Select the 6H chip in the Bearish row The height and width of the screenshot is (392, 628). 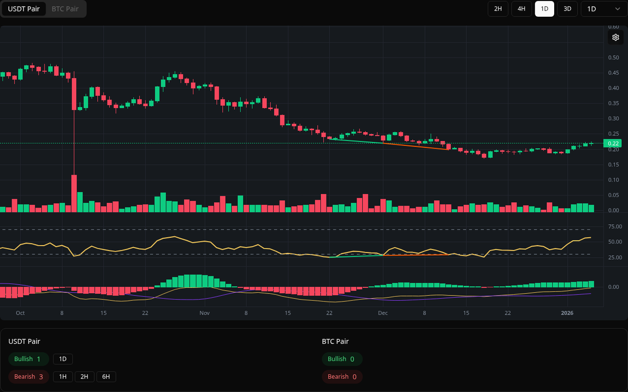[106, 376]
